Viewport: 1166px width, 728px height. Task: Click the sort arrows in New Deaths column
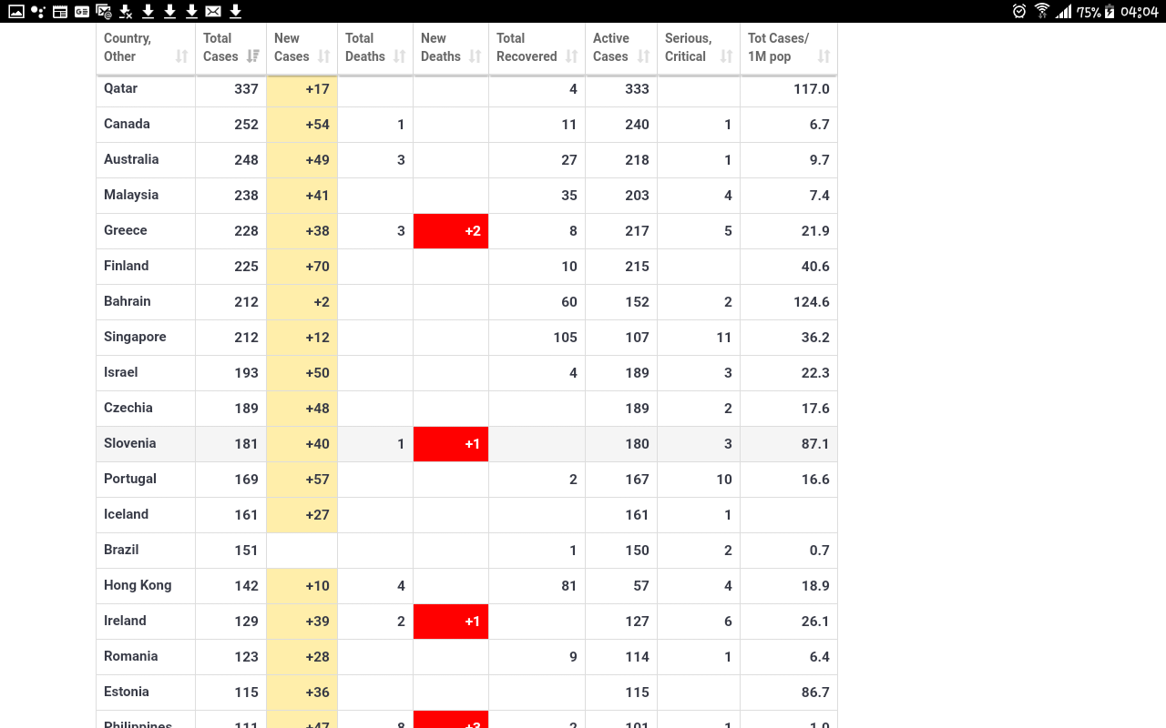point(475,56)
